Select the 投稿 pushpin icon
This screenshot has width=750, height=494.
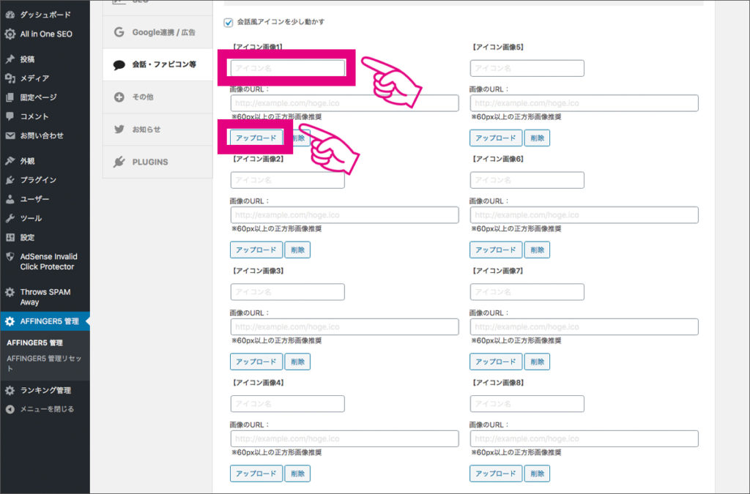(x=9, y=59)
